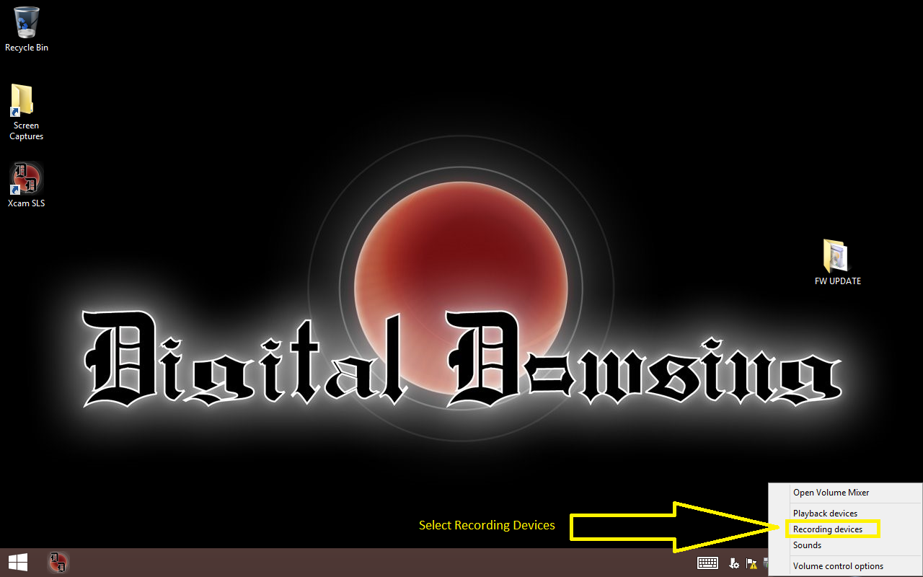Image resolution: width=923 pixels, height=577 pixels.
Task: Open the pinned Xcam app in taskbar
Action: tap(58, 563)
